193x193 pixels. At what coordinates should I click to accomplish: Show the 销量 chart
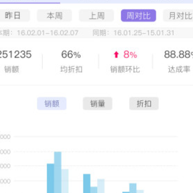pos(98,103)
